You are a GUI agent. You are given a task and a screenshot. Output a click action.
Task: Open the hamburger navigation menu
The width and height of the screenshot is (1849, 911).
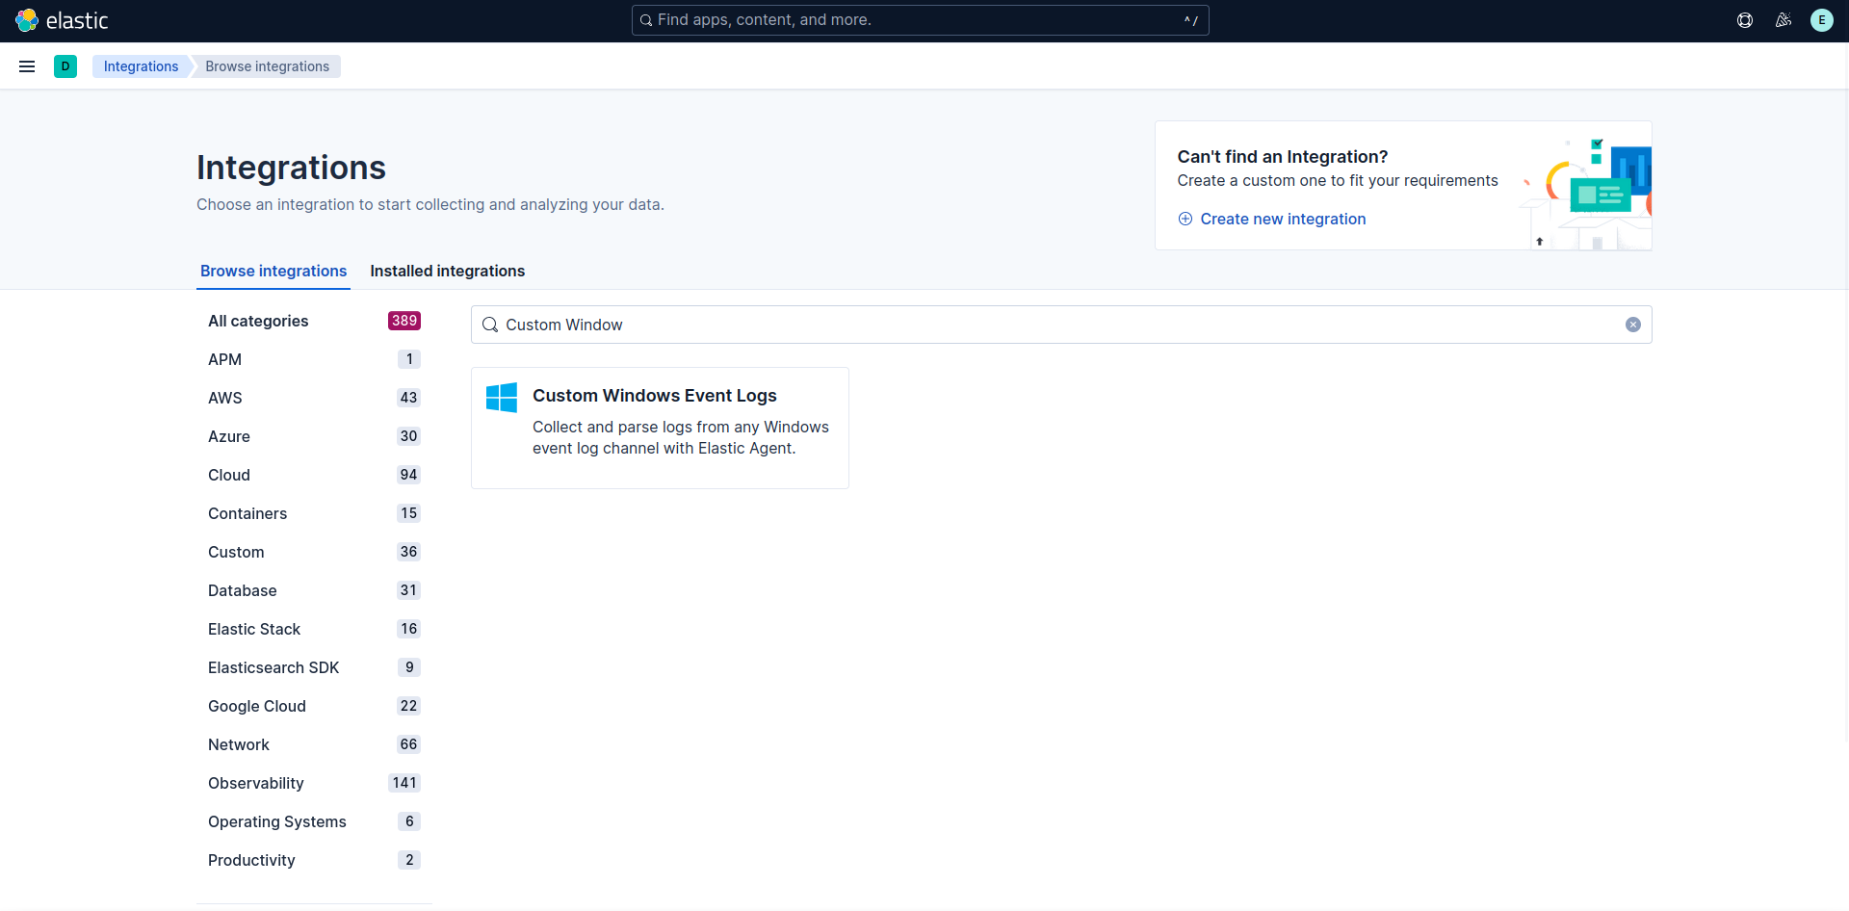pos(27,66)
